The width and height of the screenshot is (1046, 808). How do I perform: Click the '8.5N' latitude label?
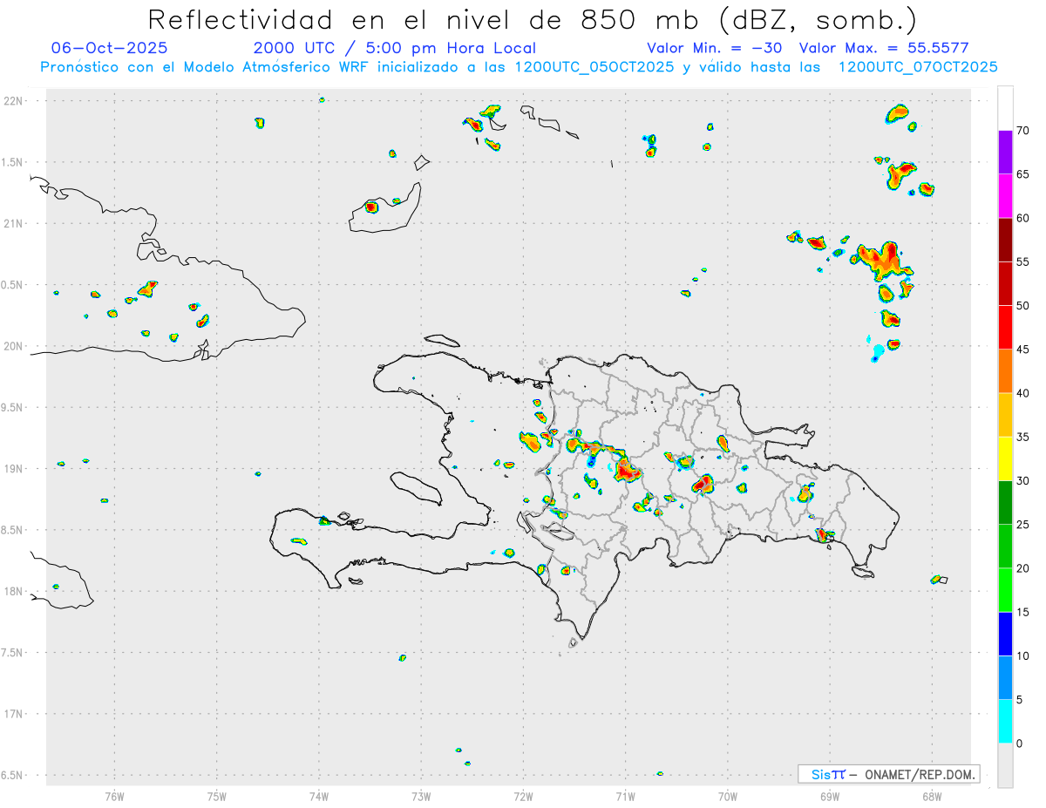pos(13,530)
